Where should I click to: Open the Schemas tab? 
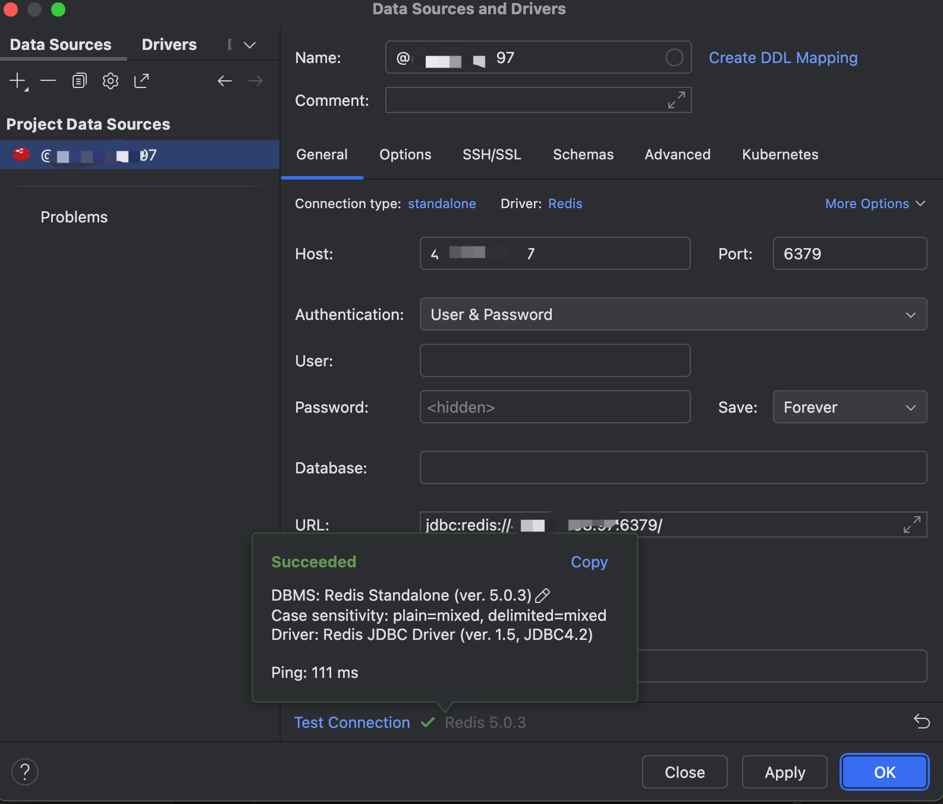coord(583,155)
